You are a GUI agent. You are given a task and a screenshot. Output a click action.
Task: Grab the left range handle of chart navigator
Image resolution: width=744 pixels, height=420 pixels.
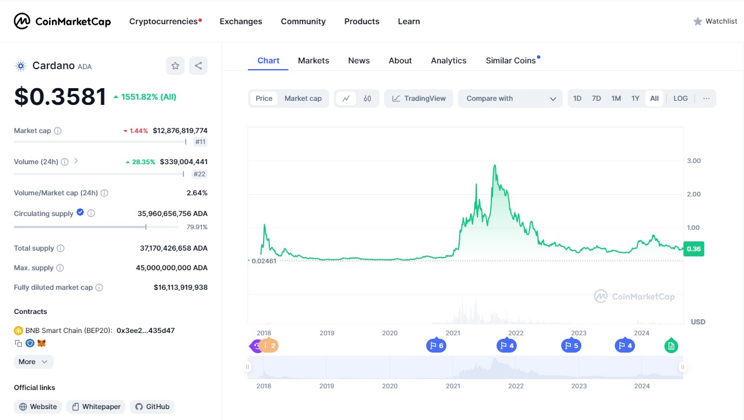[x=248, y=367]
